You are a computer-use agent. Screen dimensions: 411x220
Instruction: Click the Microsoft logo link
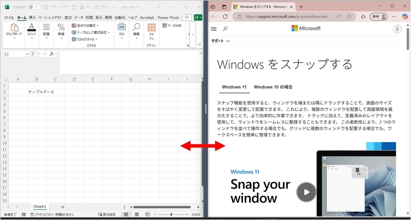point(306,28)
